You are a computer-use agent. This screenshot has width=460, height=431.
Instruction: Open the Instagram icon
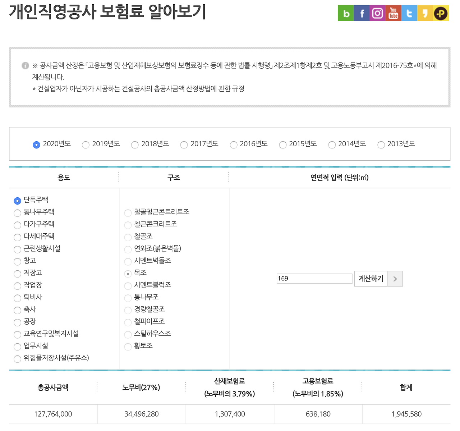[x=377, y=13]
